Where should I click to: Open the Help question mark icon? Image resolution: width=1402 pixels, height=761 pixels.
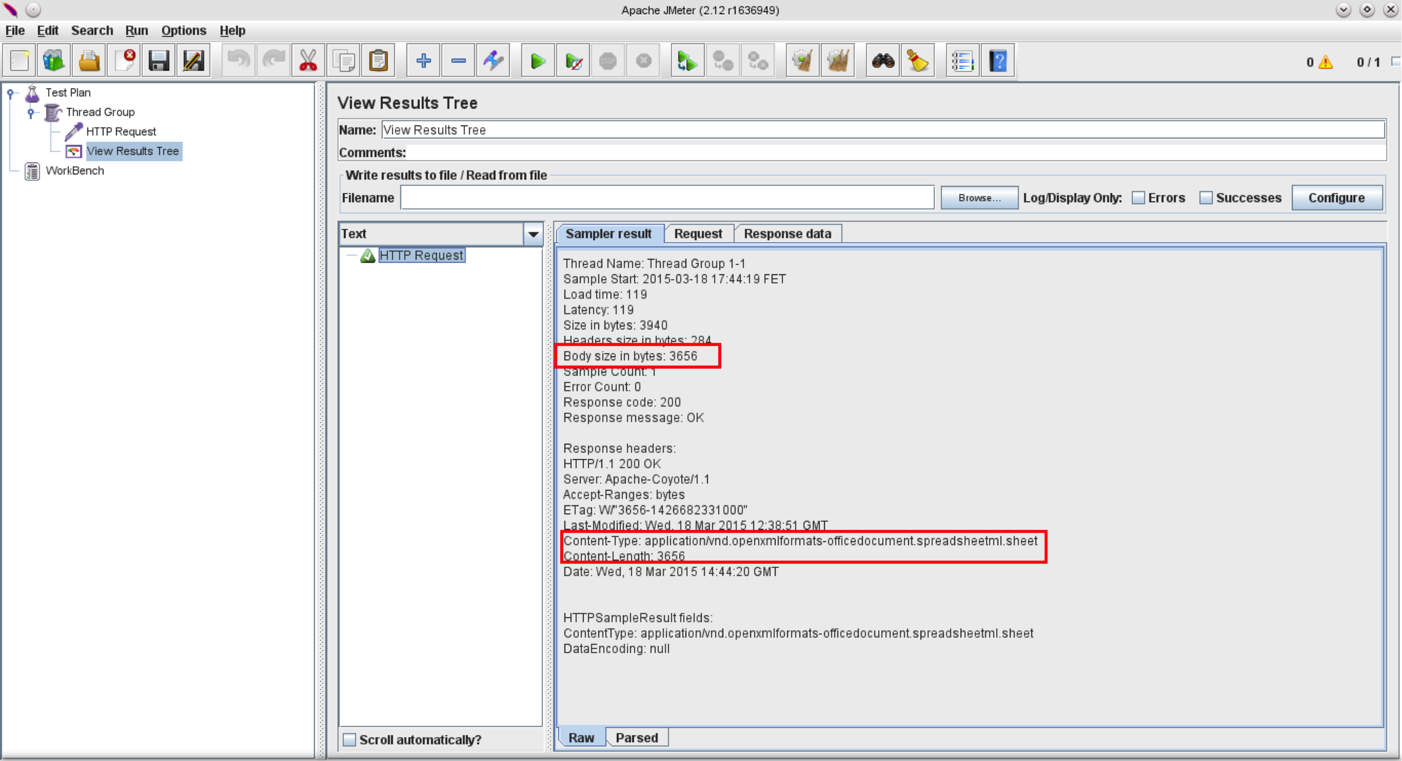coord(998,61)
